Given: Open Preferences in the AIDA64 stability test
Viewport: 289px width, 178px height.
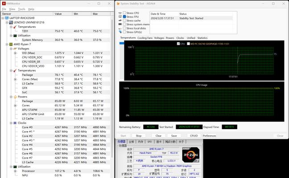Looking at the screenshot, I should coord(209,136).
